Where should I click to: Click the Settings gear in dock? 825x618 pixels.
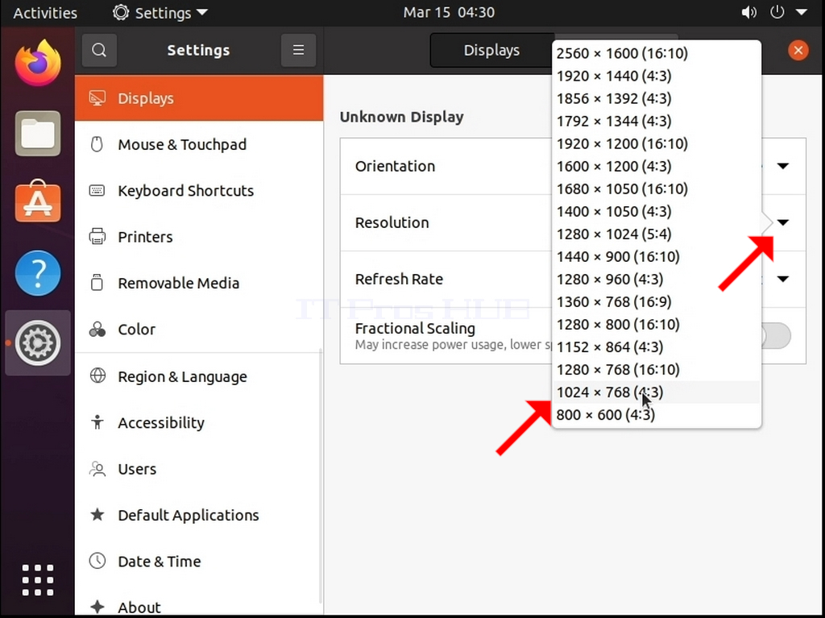[38, 342]
